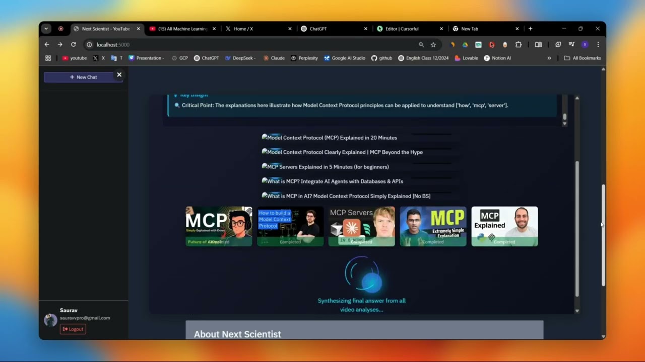Screen dimensions: 645x362
Task: Bookmark this page with the star icon
Action: point(433,45)
